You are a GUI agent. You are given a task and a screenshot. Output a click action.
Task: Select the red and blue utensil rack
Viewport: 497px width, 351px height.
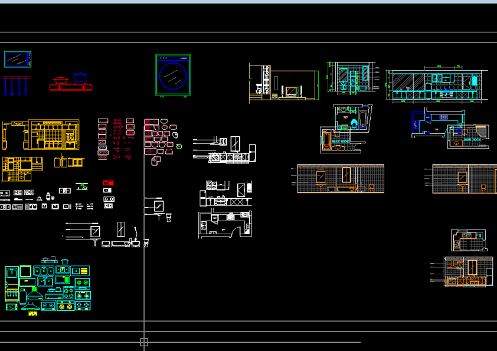(17, 86)
